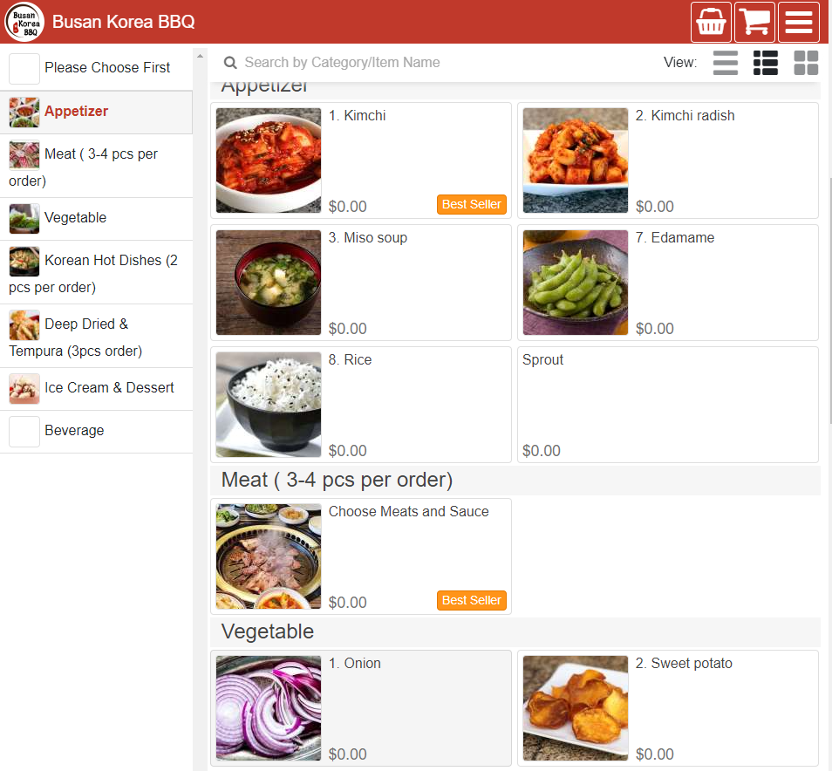
Task: Switch to grid view
Action: (805, 63)
